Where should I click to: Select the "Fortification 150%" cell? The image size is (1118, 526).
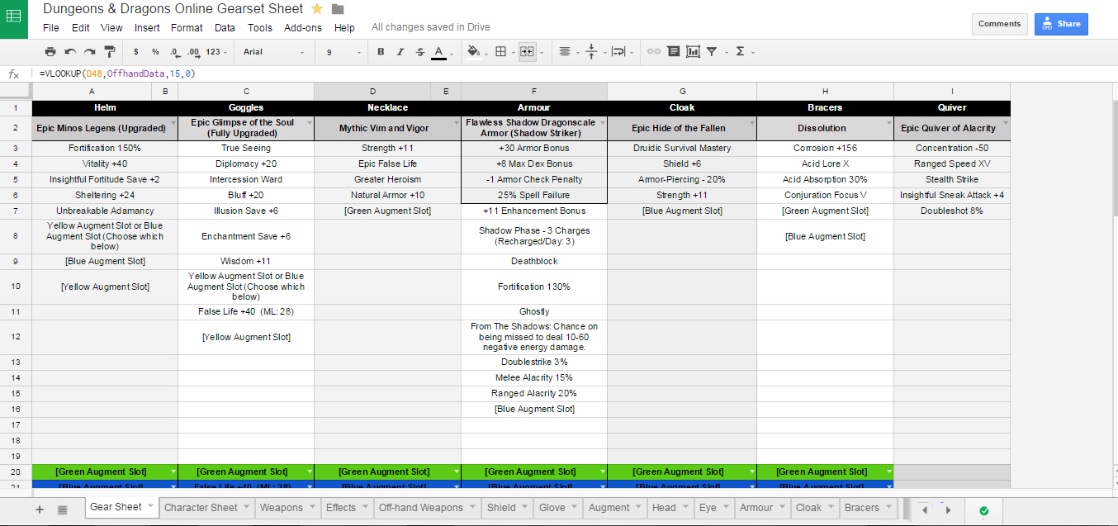[105, 148]
